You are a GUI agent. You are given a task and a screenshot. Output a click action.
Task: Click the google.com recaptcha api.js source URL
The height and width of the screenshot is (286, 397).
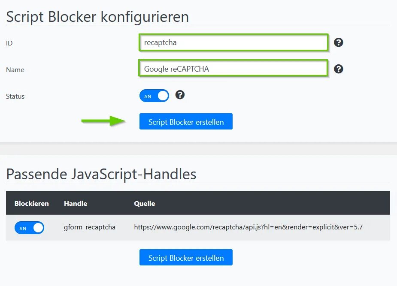tap(248, 227)
